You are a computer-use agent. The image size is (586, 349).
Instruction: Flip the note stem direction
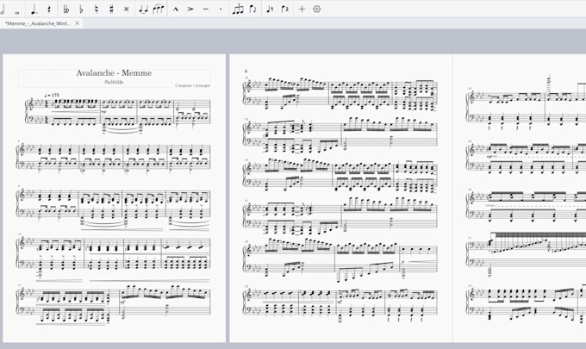(253, 9)
